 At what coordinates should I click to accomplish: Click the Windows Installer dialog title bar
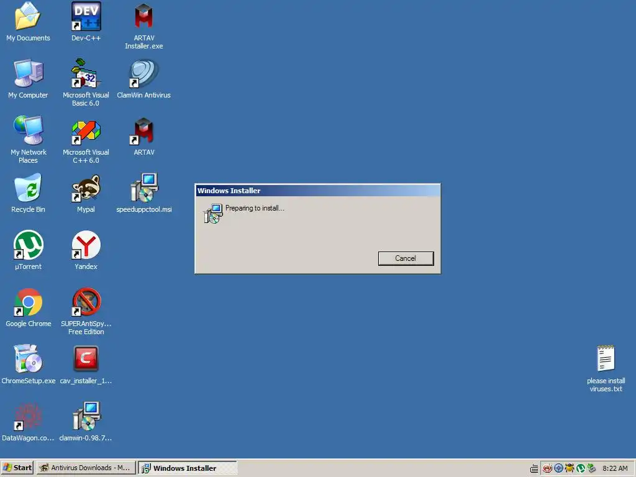pyautogui.click(x=317, y=191)
